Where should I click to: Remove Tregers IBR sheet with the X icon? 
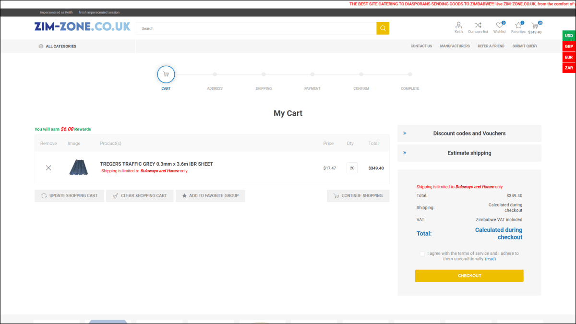48,168
